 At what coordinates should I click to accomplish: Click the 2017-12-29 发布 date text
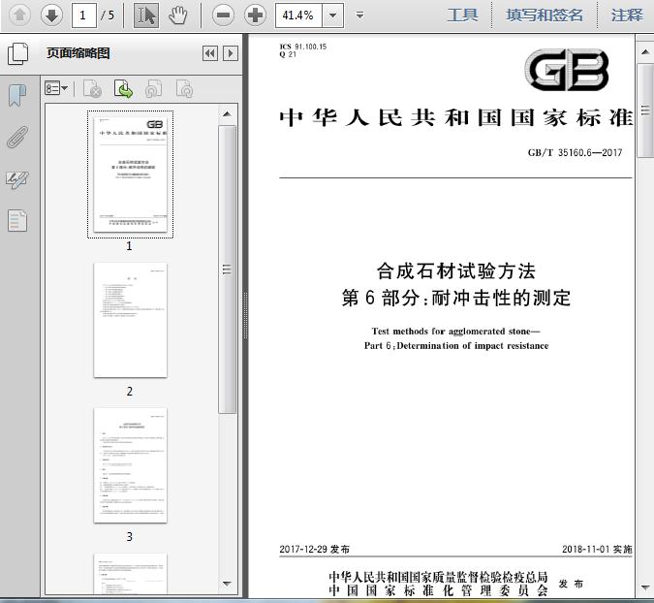tap(315, 549)
